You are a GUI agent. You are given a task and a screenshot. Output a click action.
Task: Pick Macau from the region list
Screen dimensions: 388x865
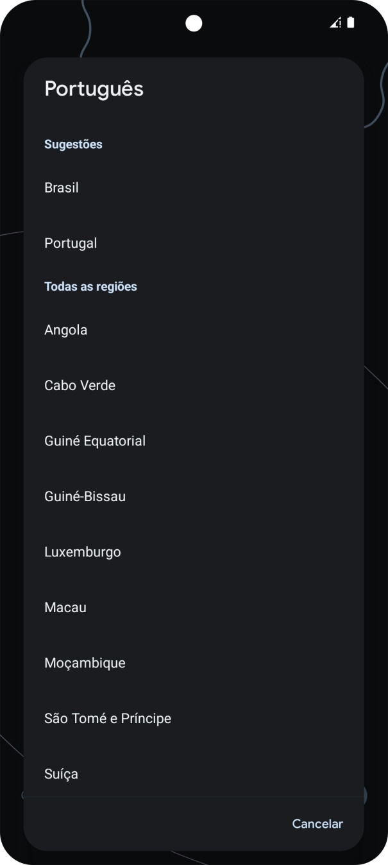tap(65, 607)
